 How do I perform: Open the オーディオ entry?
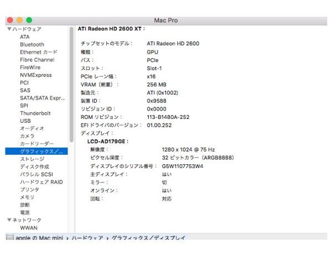click(32, 128)
